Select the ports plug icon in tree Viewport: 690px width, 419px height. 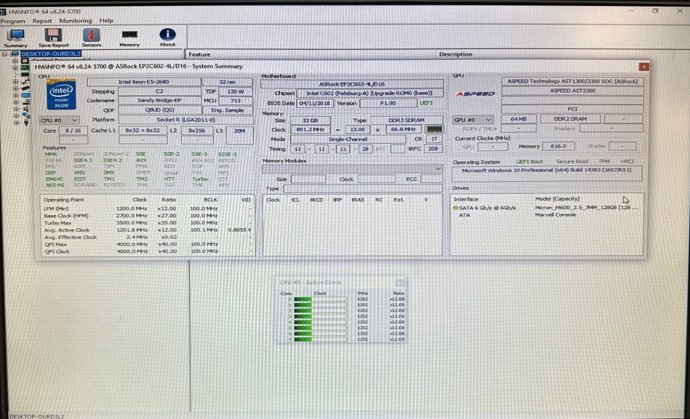[26, 122]
